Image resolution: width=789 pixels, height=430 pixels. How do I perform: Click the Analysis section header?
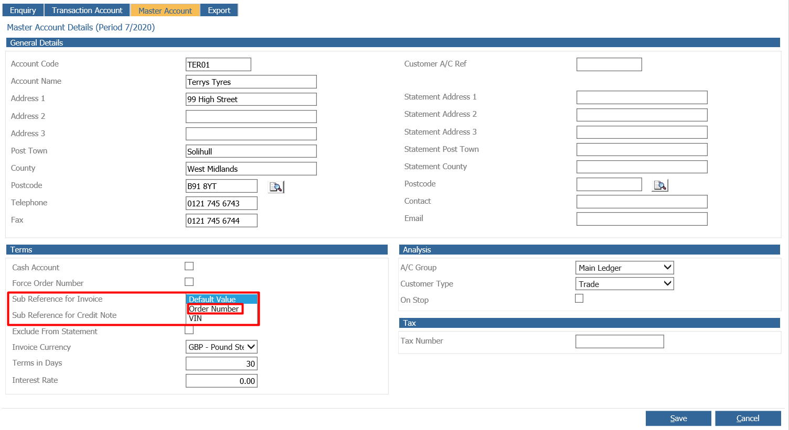(x=590, y=250)
